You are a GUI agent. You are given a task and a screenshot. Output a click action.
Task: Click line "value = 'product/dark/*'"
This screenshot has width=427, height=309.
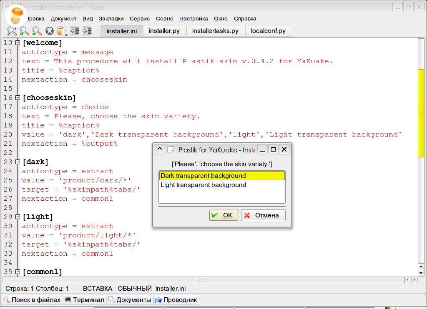tap(77, 180)
